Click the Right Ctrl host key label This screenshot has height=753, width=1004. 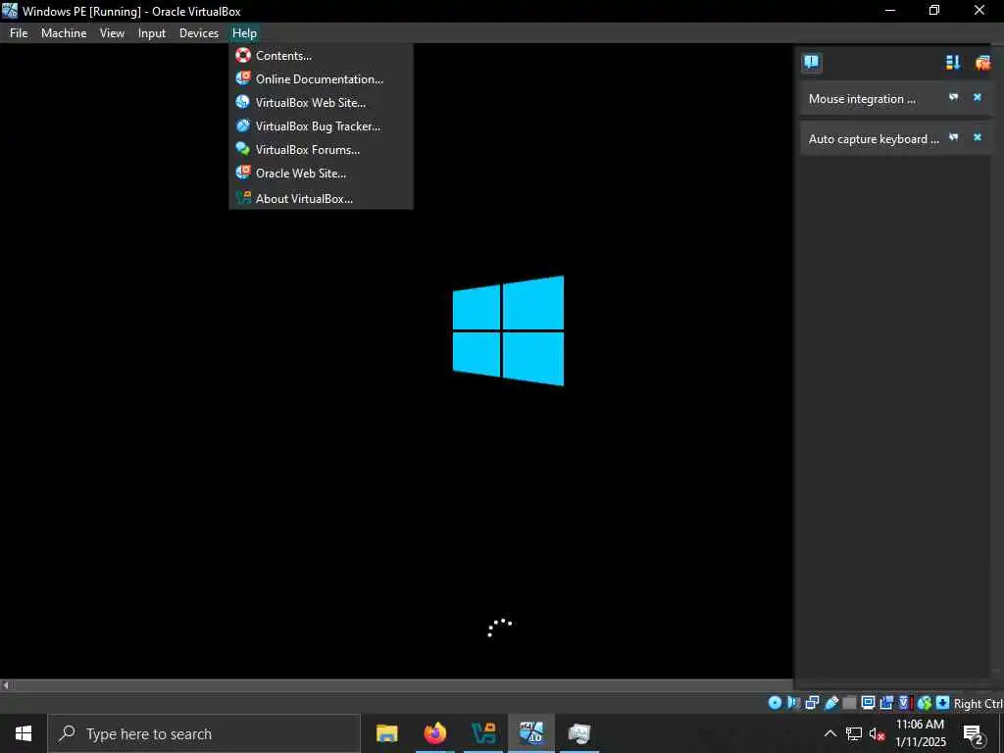(x=979, y=704)
